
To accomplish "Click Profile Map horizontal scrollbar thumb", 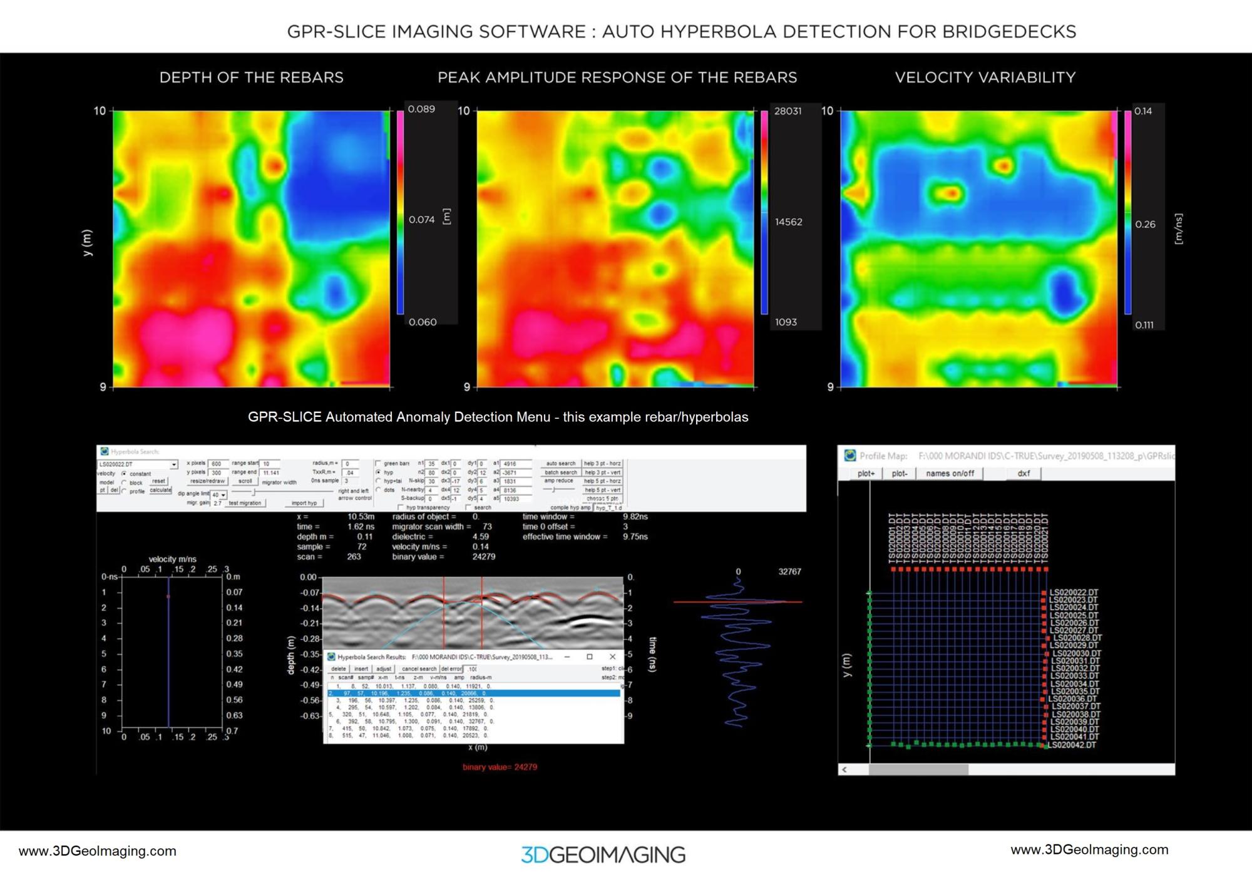I will [918, 769].
